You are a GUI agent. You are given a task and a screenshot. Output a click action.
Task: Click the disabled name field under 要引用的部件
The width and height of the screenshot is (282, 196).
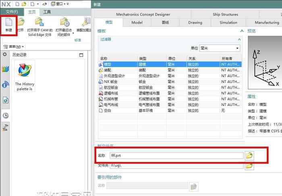[x=147, y=186]
